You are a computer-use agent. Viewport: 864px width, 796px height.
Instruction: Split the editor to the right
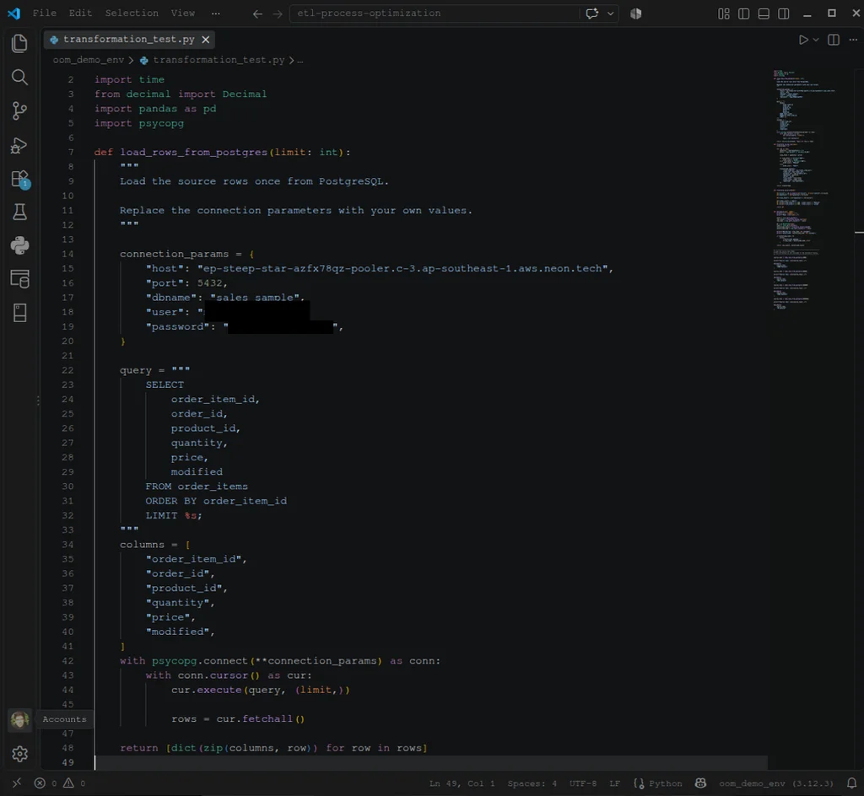(833, 40)
